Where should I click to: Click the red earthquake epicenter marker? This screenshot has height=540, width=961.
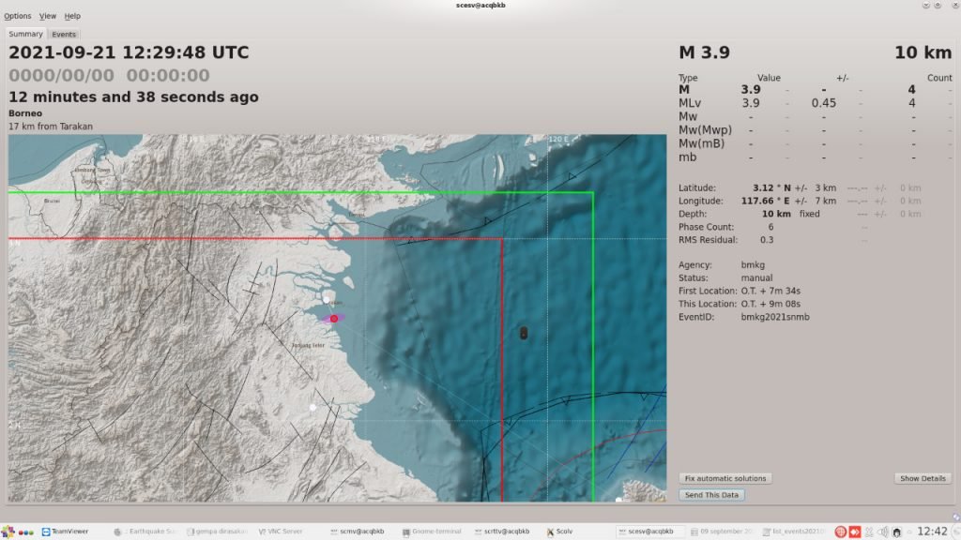point(334,319)
